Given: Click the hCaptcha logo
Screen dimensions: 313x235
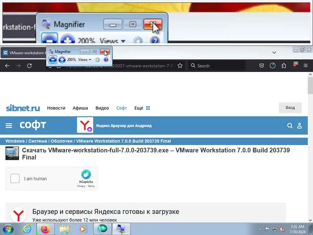Looking at the screenshot, I should click(86, 174).
